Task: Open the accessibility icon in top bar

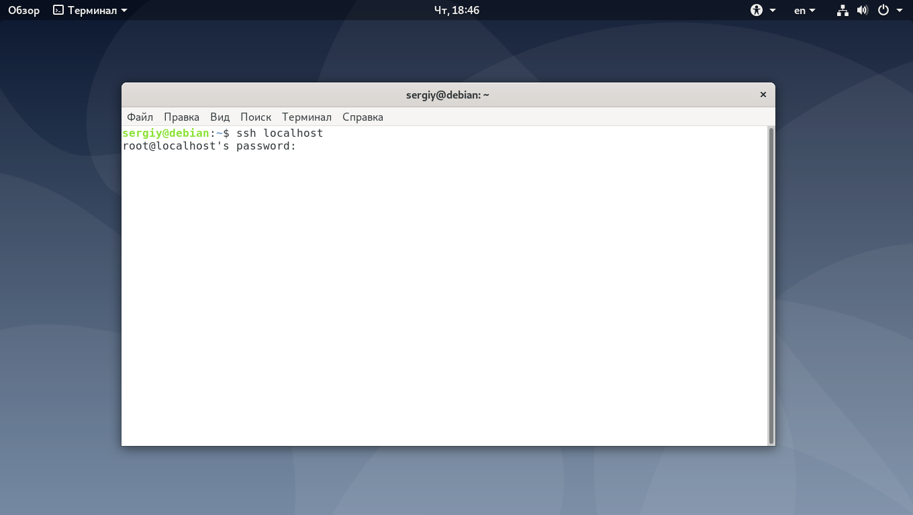Action: [x=757, y=10]
